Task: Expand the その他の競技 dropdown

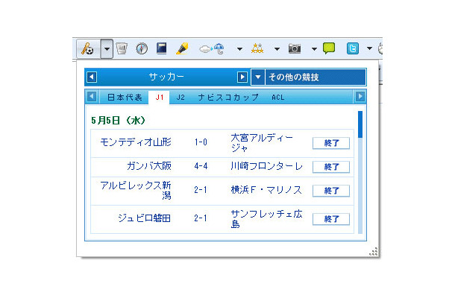Action: point(257,77)
